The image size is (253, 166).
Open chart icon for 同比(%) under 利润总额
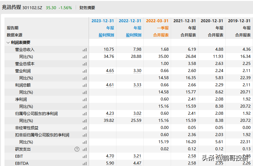(85, 92)
